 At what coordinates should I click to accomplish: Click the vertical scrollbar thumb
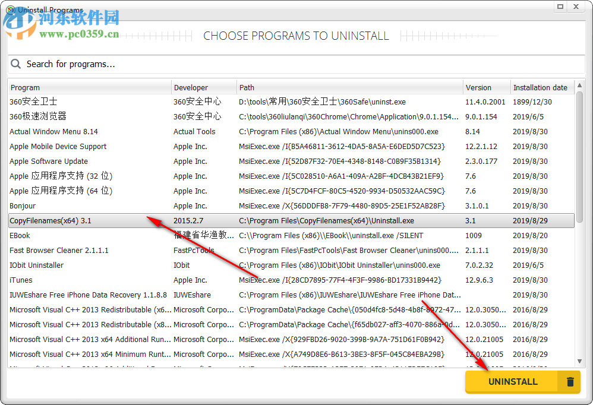(x=579, y=157)
